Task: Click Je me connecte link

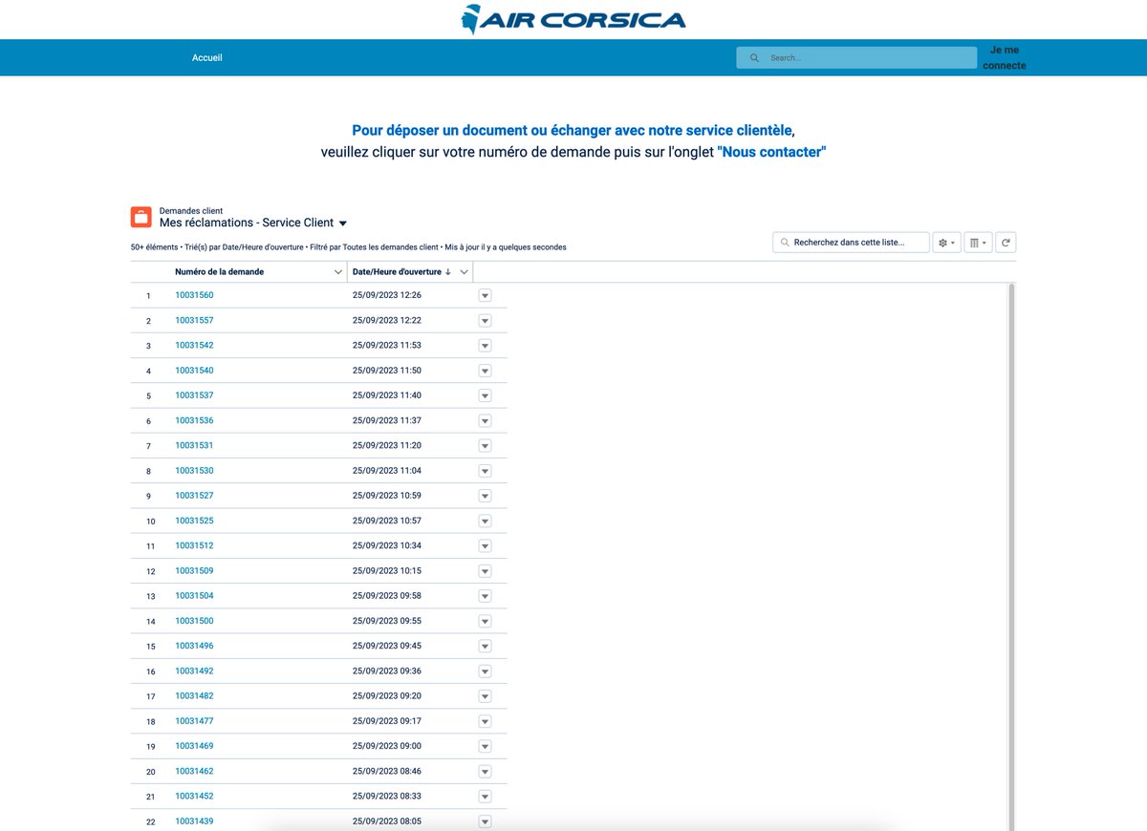Action: point(1005,57)
